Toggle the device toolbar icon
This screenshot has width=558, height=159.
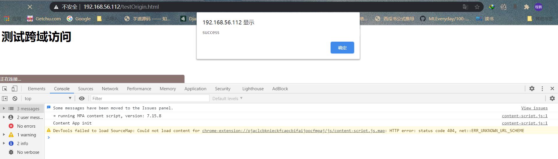coord(14,89)
